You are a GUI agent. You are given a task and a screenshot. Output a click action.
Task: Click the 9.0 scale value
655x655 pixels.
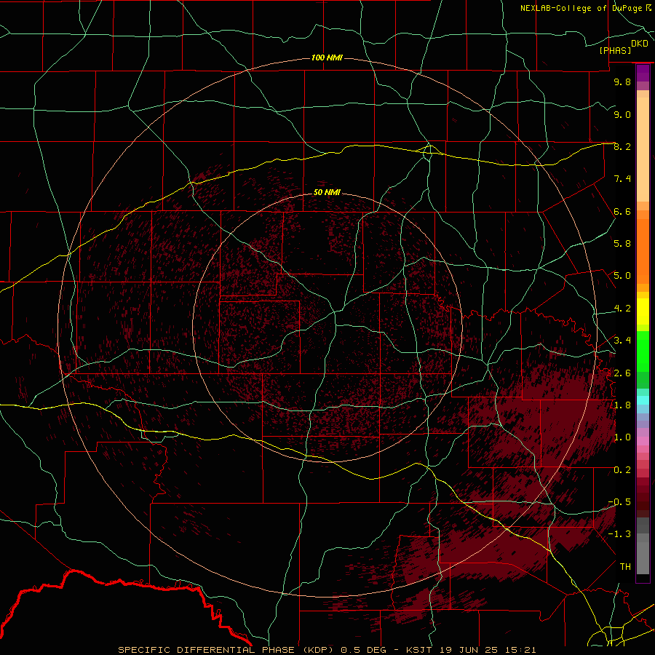click(x=622, y=114)
